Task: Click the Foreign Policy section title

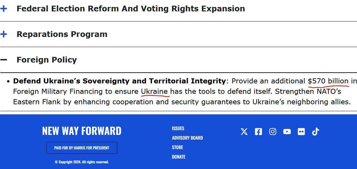Action: click(x=47, y=60)
